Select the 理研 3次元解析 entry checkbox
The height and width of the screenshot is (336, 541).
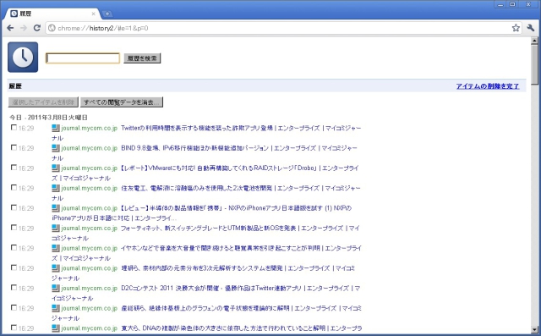point(14,267)
